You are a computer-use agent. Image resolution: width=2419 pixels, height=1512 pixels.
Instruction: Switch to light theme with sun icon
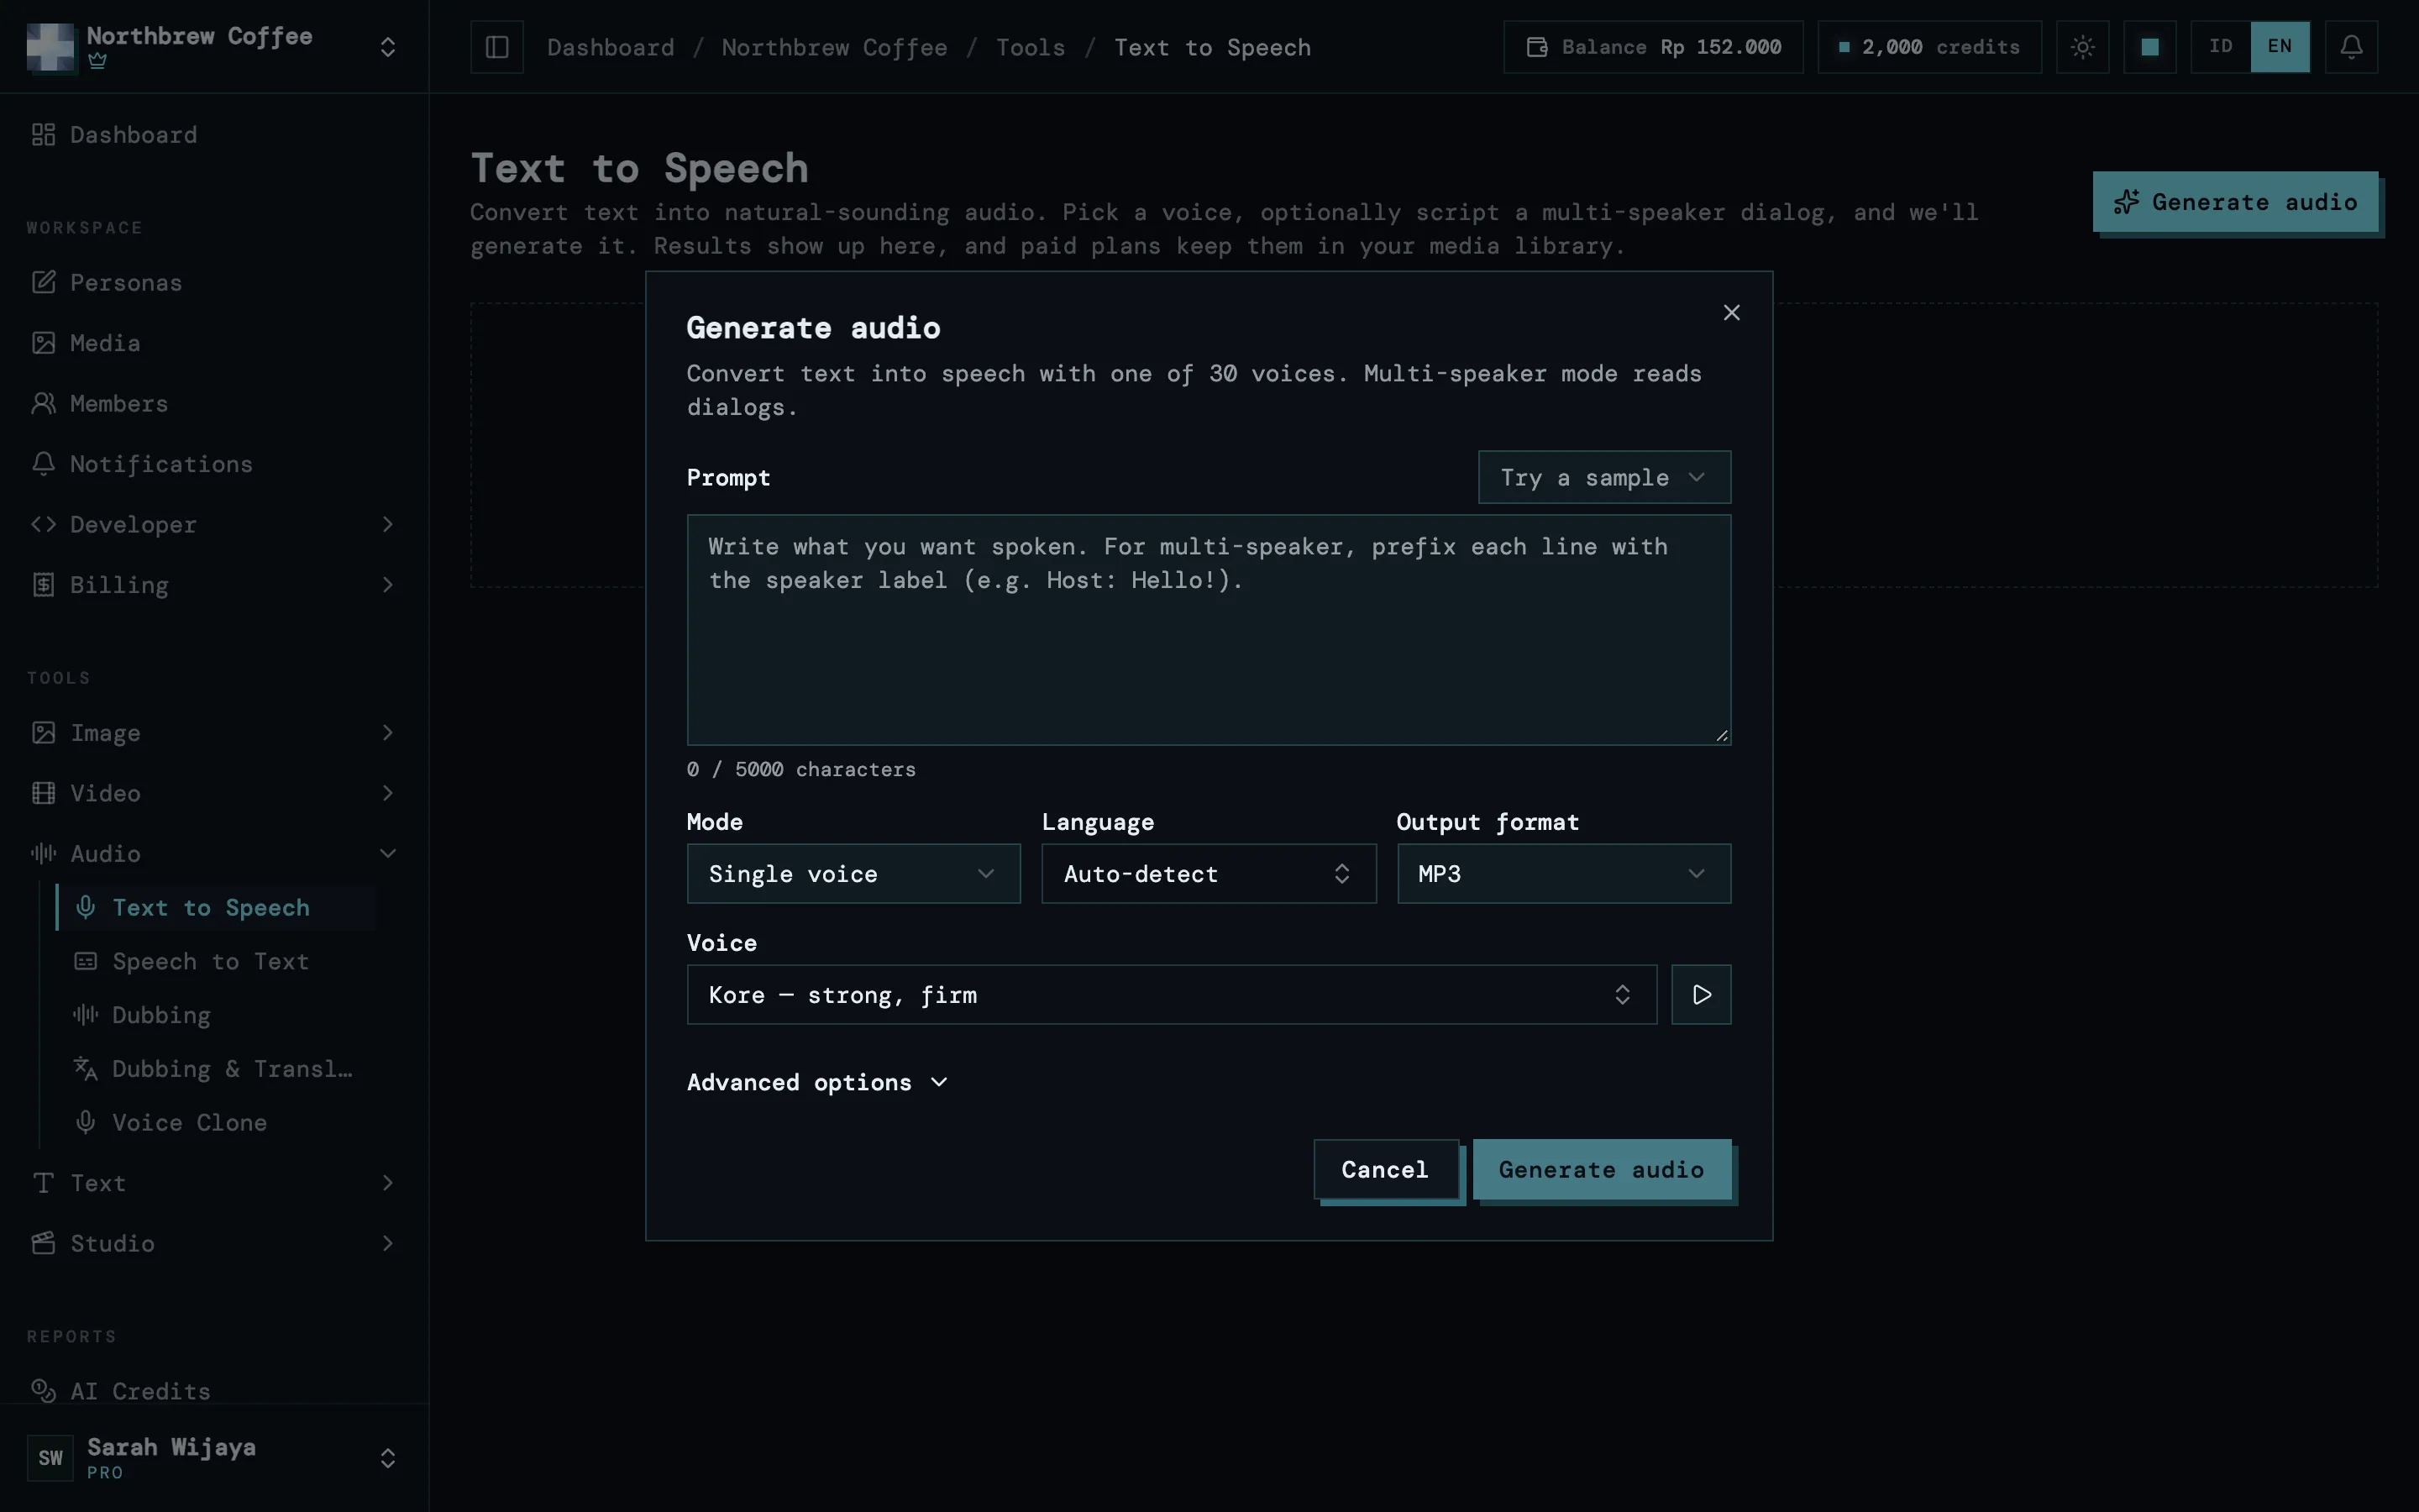[2082, 47]
